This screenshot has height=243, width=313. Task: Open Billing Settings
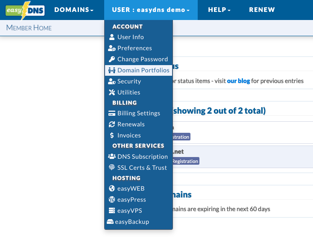pos(138,113)
